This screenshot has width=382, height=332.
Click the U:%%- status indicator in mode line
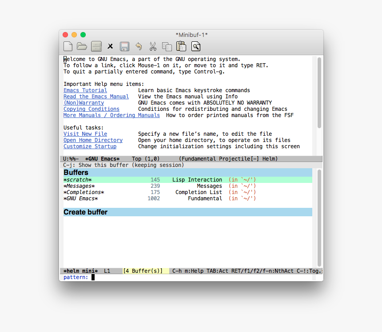71,159
